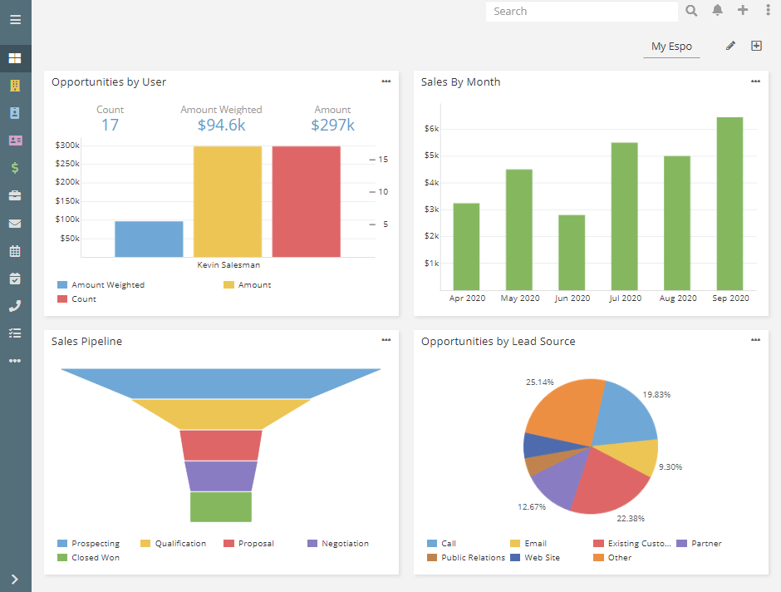Toggle Email legend item in pie chart
Screen dimensions: 781x592
[528, 543]
